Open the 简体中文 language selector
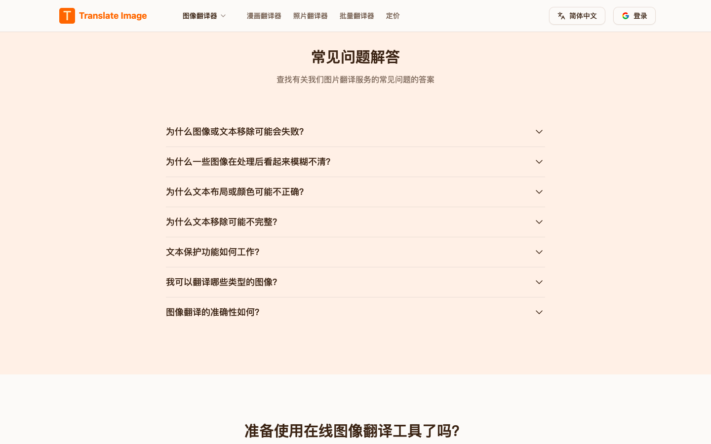This screenshot has width=711, height=444. (x=577, y=16)
